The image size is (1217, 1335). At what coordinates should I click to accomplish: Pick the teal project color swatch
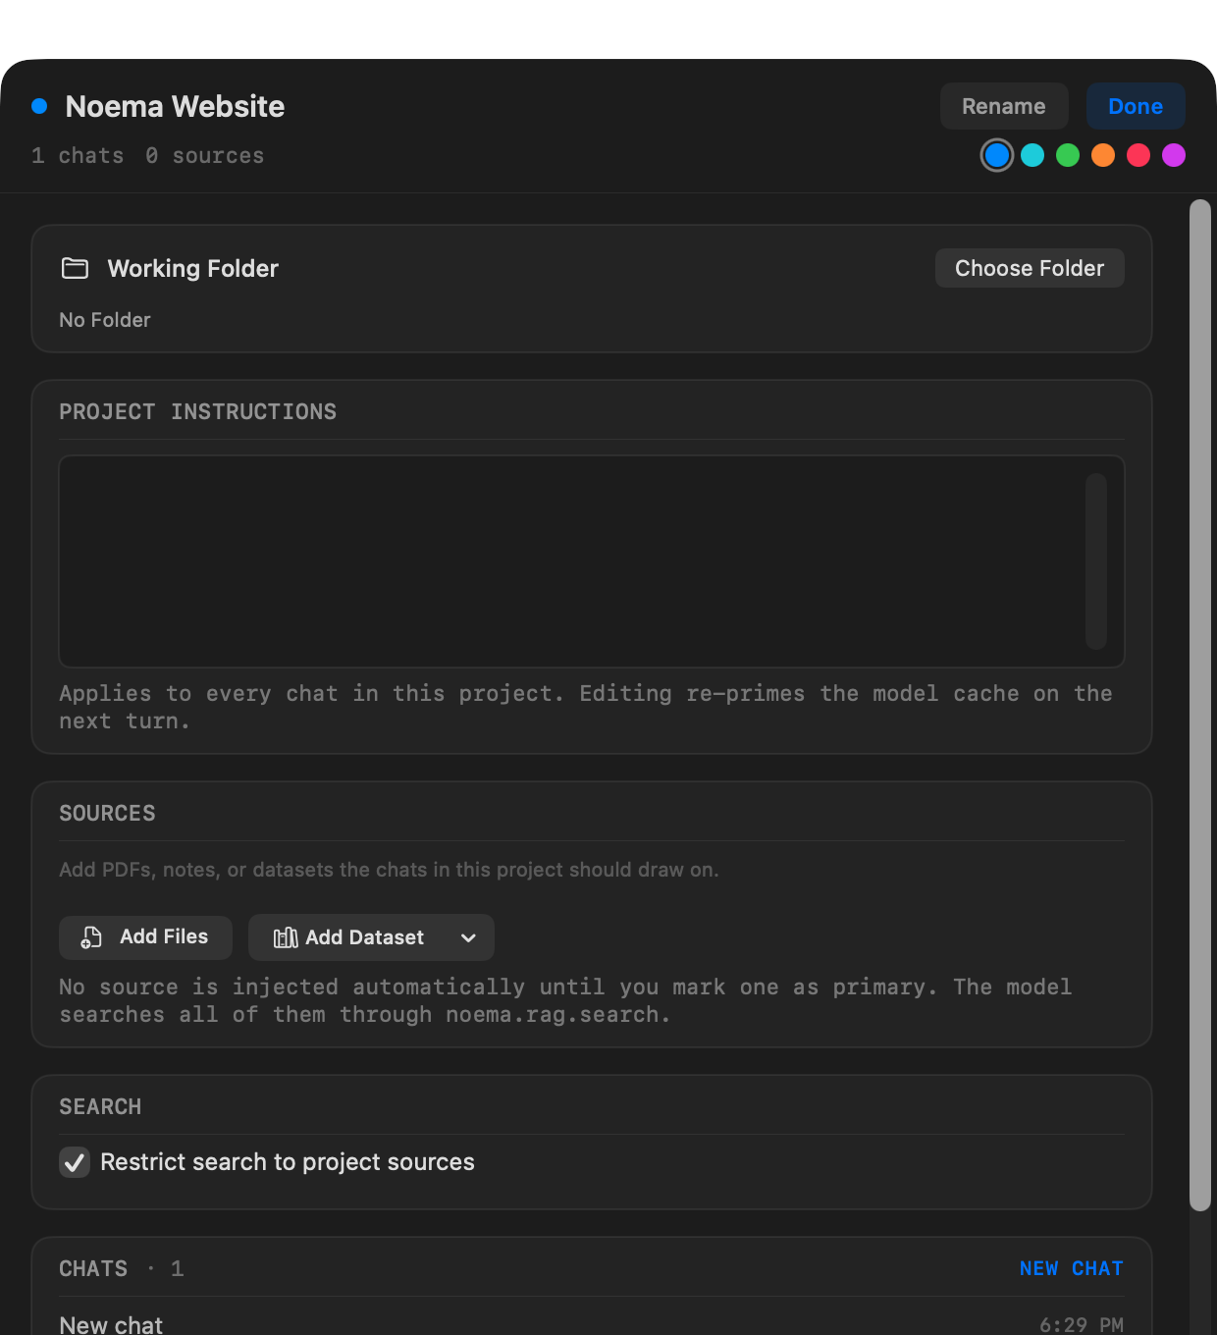point(1032,155)
